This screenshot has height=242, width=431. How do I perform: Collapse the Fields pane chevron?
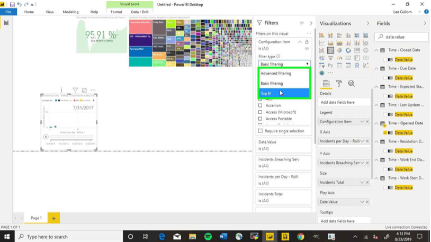point(425,23)
